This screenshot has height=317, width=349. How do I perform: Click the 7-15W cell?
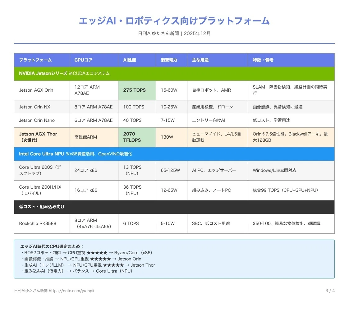pyautogui.click(x=171, y=121)
